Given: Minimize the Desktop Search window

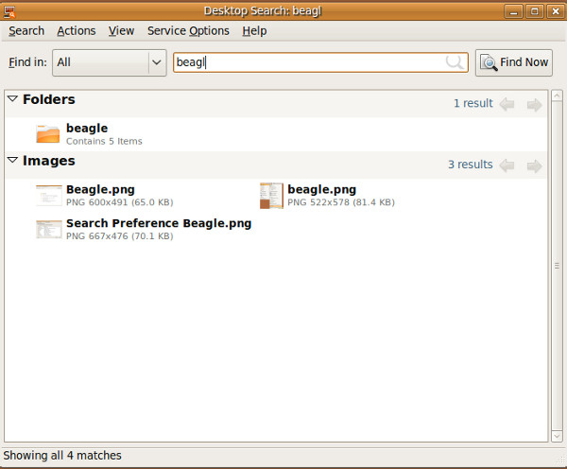Looking at the screenshot, I should pyautogui.click(x=513, y=11).
